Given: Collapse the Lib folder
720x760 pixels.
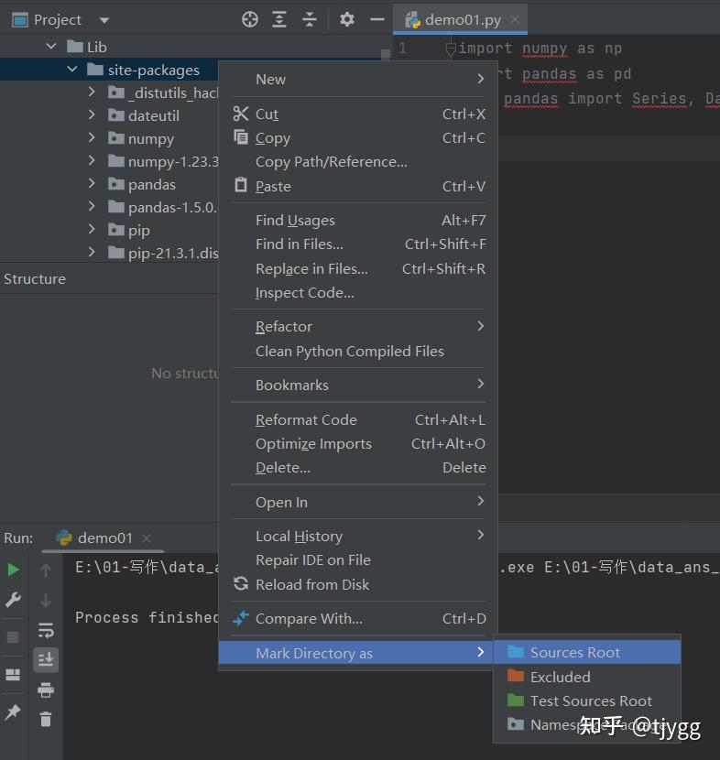Looking at the screenshot, I should [51, 47].
